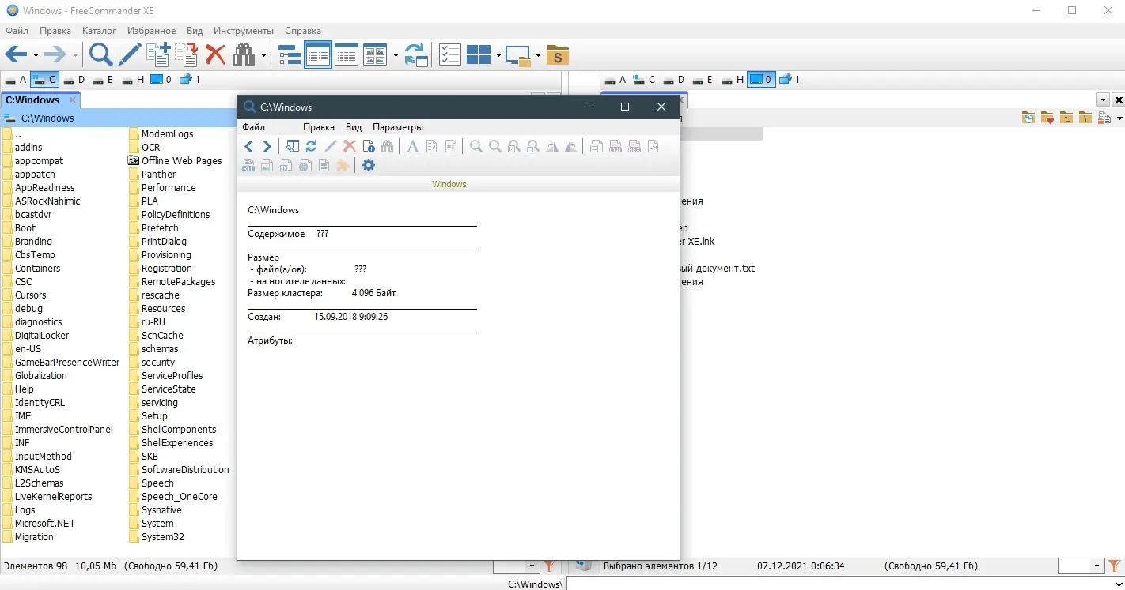Open the viewer settings gear icon
Screen dimensions: 1125x590
(368, 166)
